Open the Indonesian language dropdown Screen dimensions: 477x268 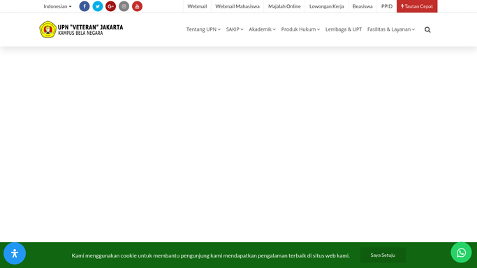tap(57, 6)
